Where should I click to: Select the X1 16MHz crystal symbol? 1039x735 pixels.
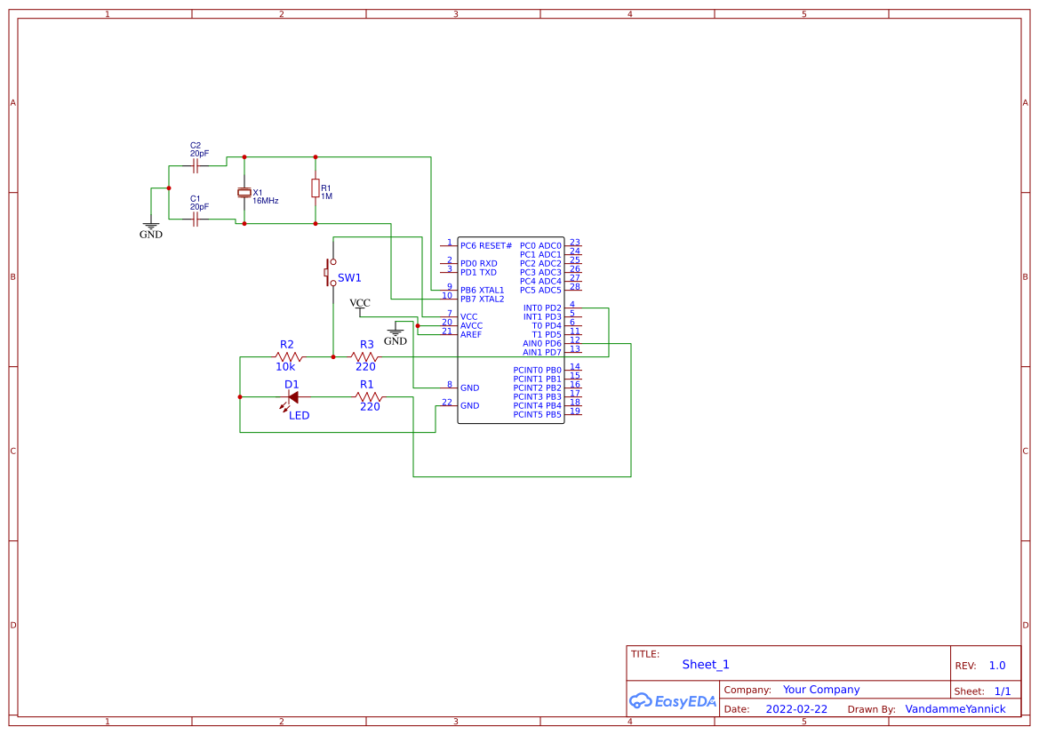(x=244, y=192)
